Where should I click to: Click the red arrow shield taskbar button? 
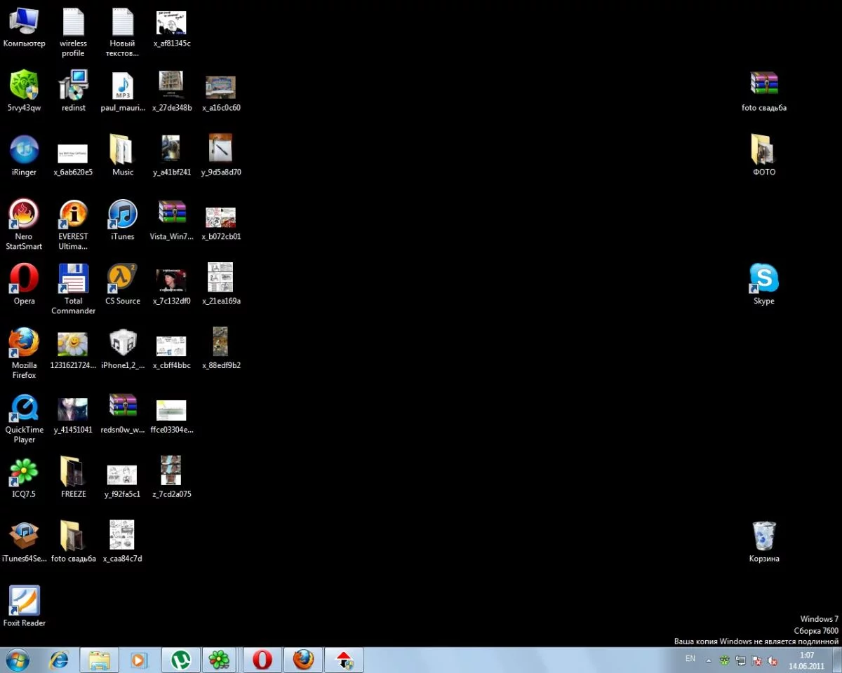(344, 660)
